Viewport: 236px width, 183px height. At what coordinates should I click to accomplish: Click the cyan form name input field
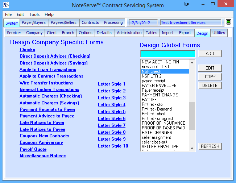[x=168, y=54]
